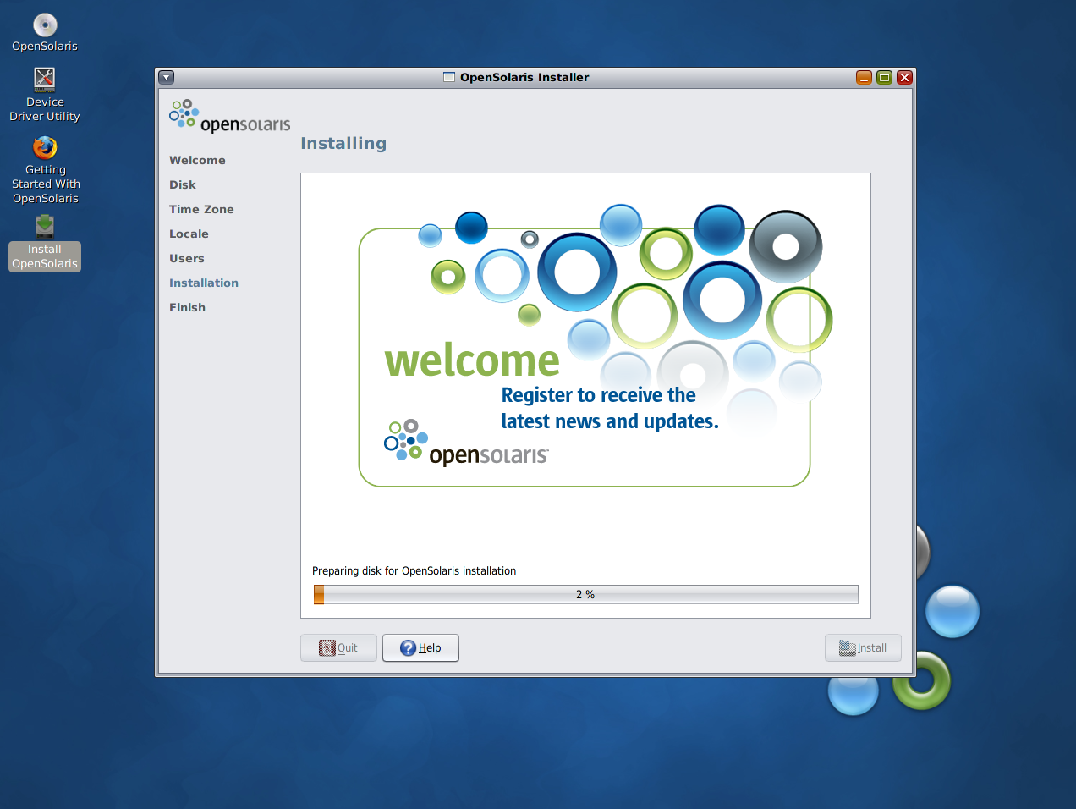
Task: Minimize the OpenSolaris Installer window
Action: click(864, 77)
